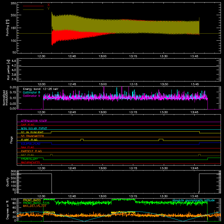This screenshot has height=224, width=224.
Task: Click the olive Y legend label
Action: 48,9
